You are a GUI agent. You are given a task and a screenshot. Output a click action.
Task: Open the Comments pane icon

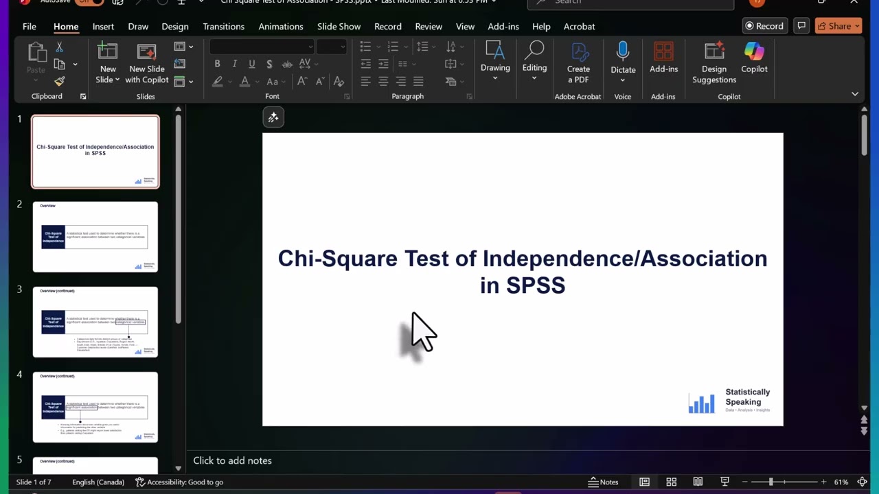point(801,26)
